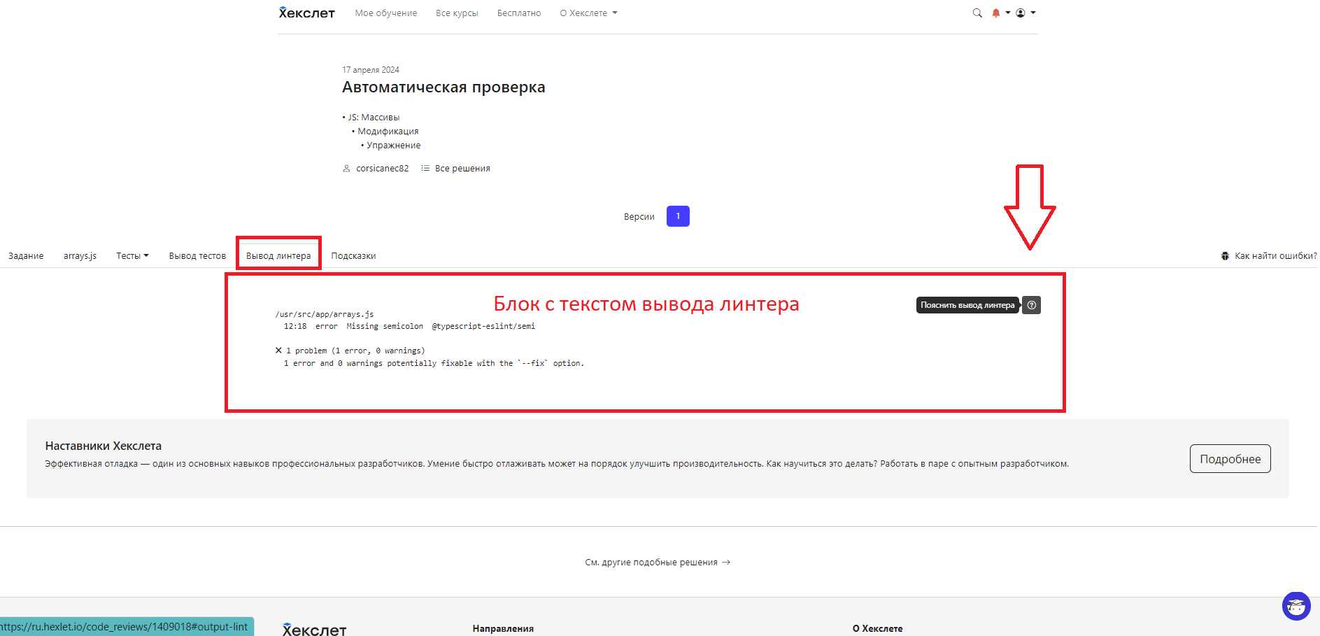This screenshot has width=1320, height=636.
Task: Click the list icon beside Все решения
Action: [x=425, y=169]
